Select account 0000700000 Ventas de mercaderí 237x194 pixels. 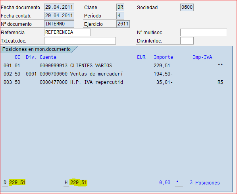pos(81,74)
